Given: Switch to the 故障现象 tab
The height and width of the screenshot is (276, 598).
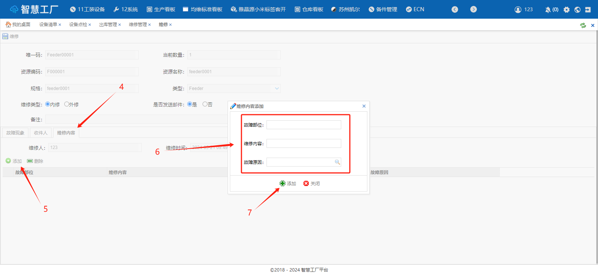Looking at the screenshot, I should (15, 133).
